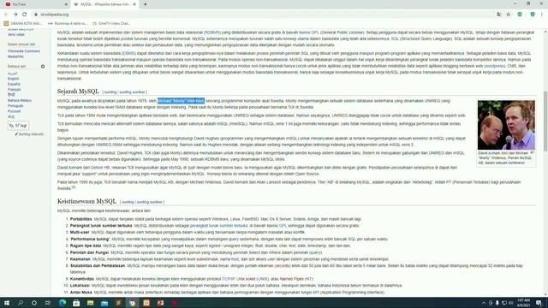Screen dimensions: 548x308
Task: Open language settings gear in sidebar
Action: pyautogui.click(x=43, y=67)
